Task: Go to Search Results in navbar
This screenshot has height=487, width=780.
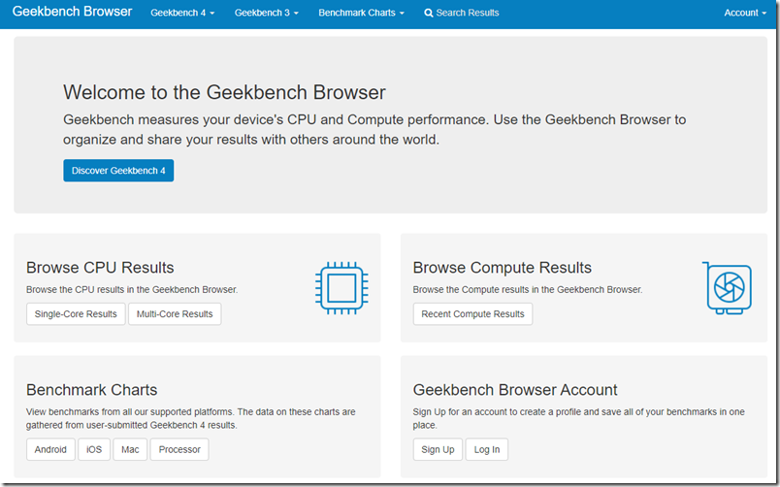Action: [x=462, y=13]
